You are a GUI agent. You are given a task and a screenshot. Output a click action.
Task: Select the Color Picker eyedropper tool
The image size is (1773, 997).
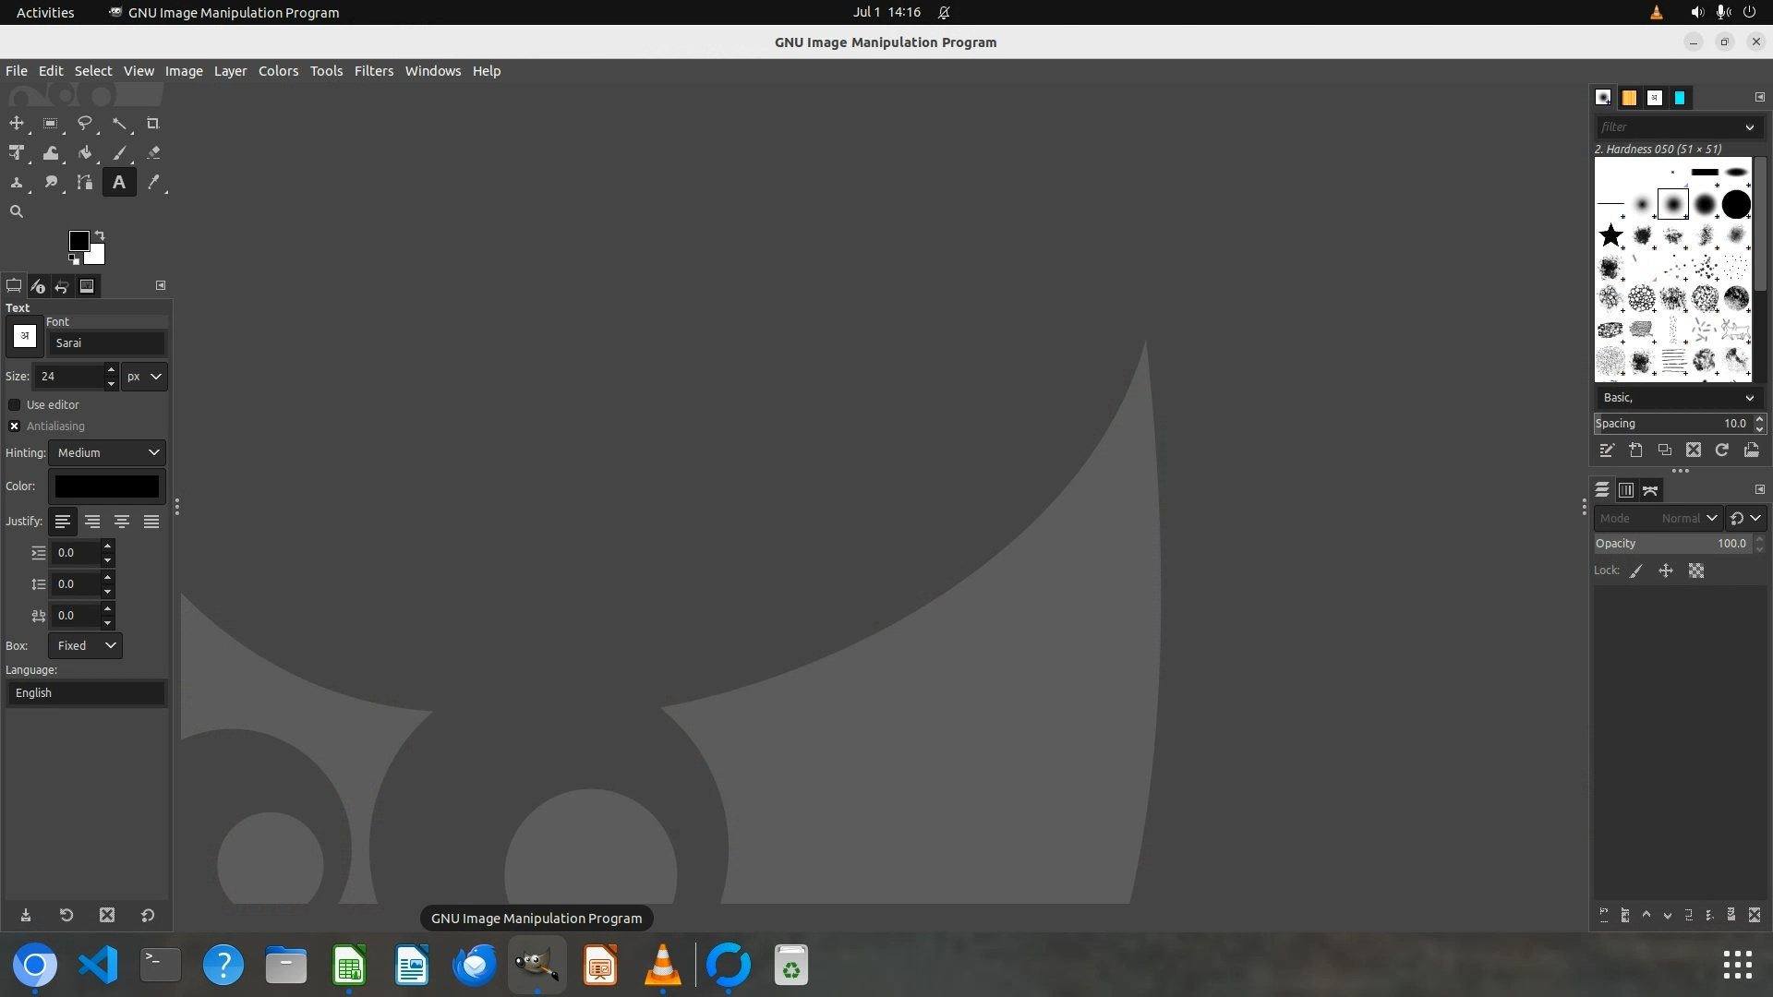tap(153, 183)
